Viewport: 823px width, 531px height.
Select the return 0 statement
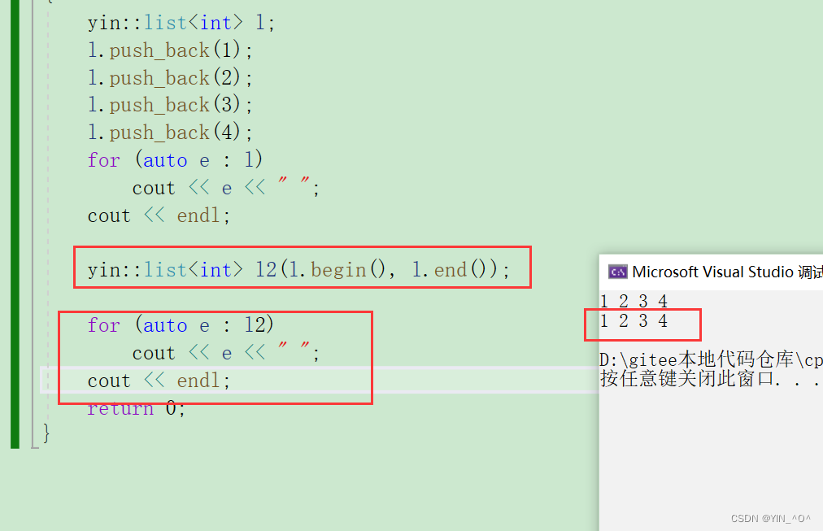[135, 407]
